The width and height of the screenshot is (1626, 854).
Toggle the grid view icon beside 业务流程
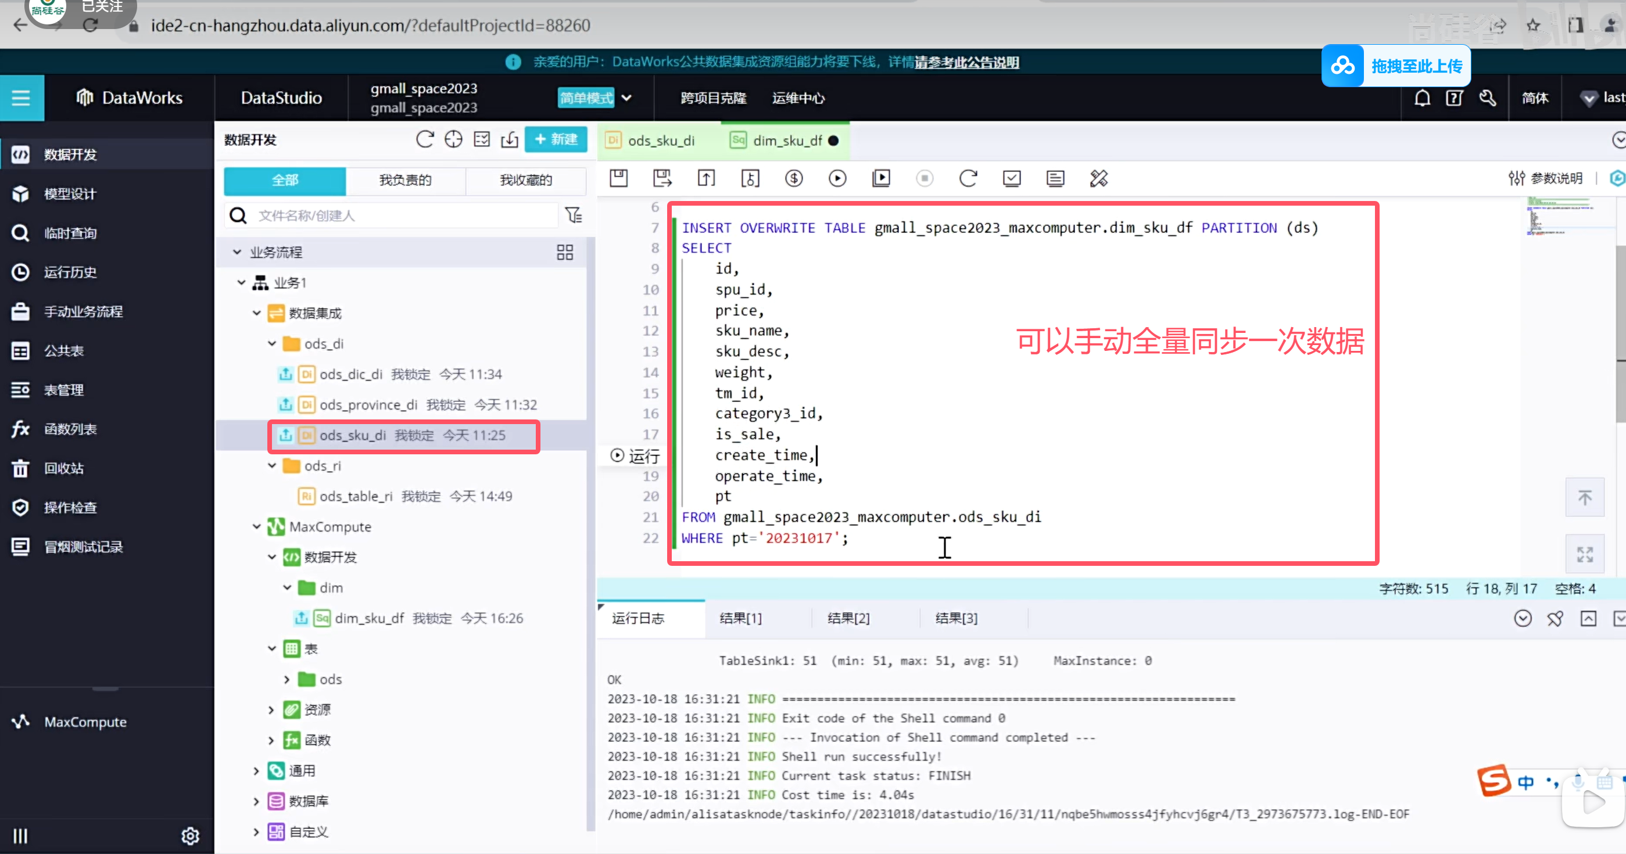pos(564,253)
